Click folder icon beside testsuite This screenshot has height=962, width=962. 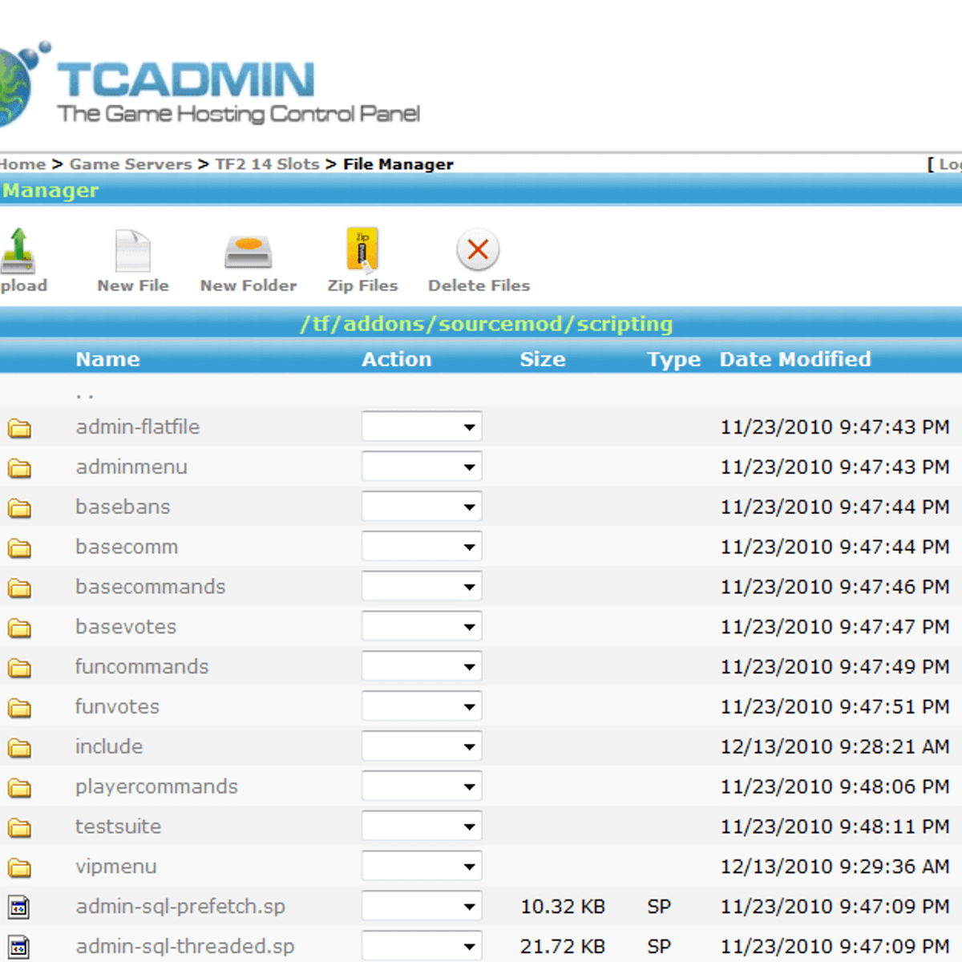(20, 828)
